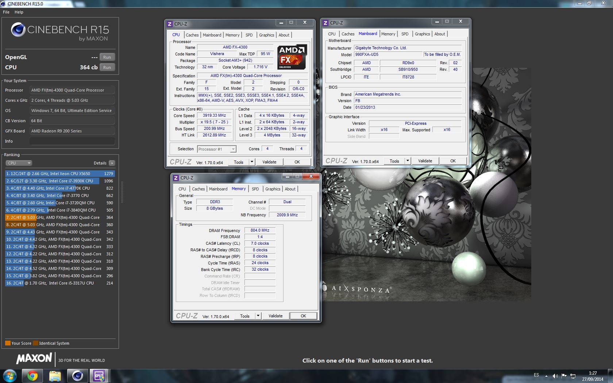613x383 pixels.
Task: Select ranking row 8 with score 360
Action: coord(60,225)
